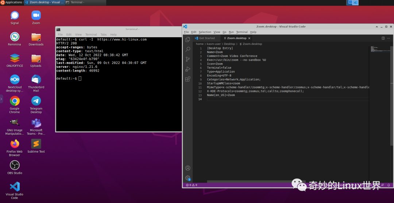The height and width of the screenshot is (203, 394).
Task: Open editor More Actions ellipsis
Action: [389, 38]
